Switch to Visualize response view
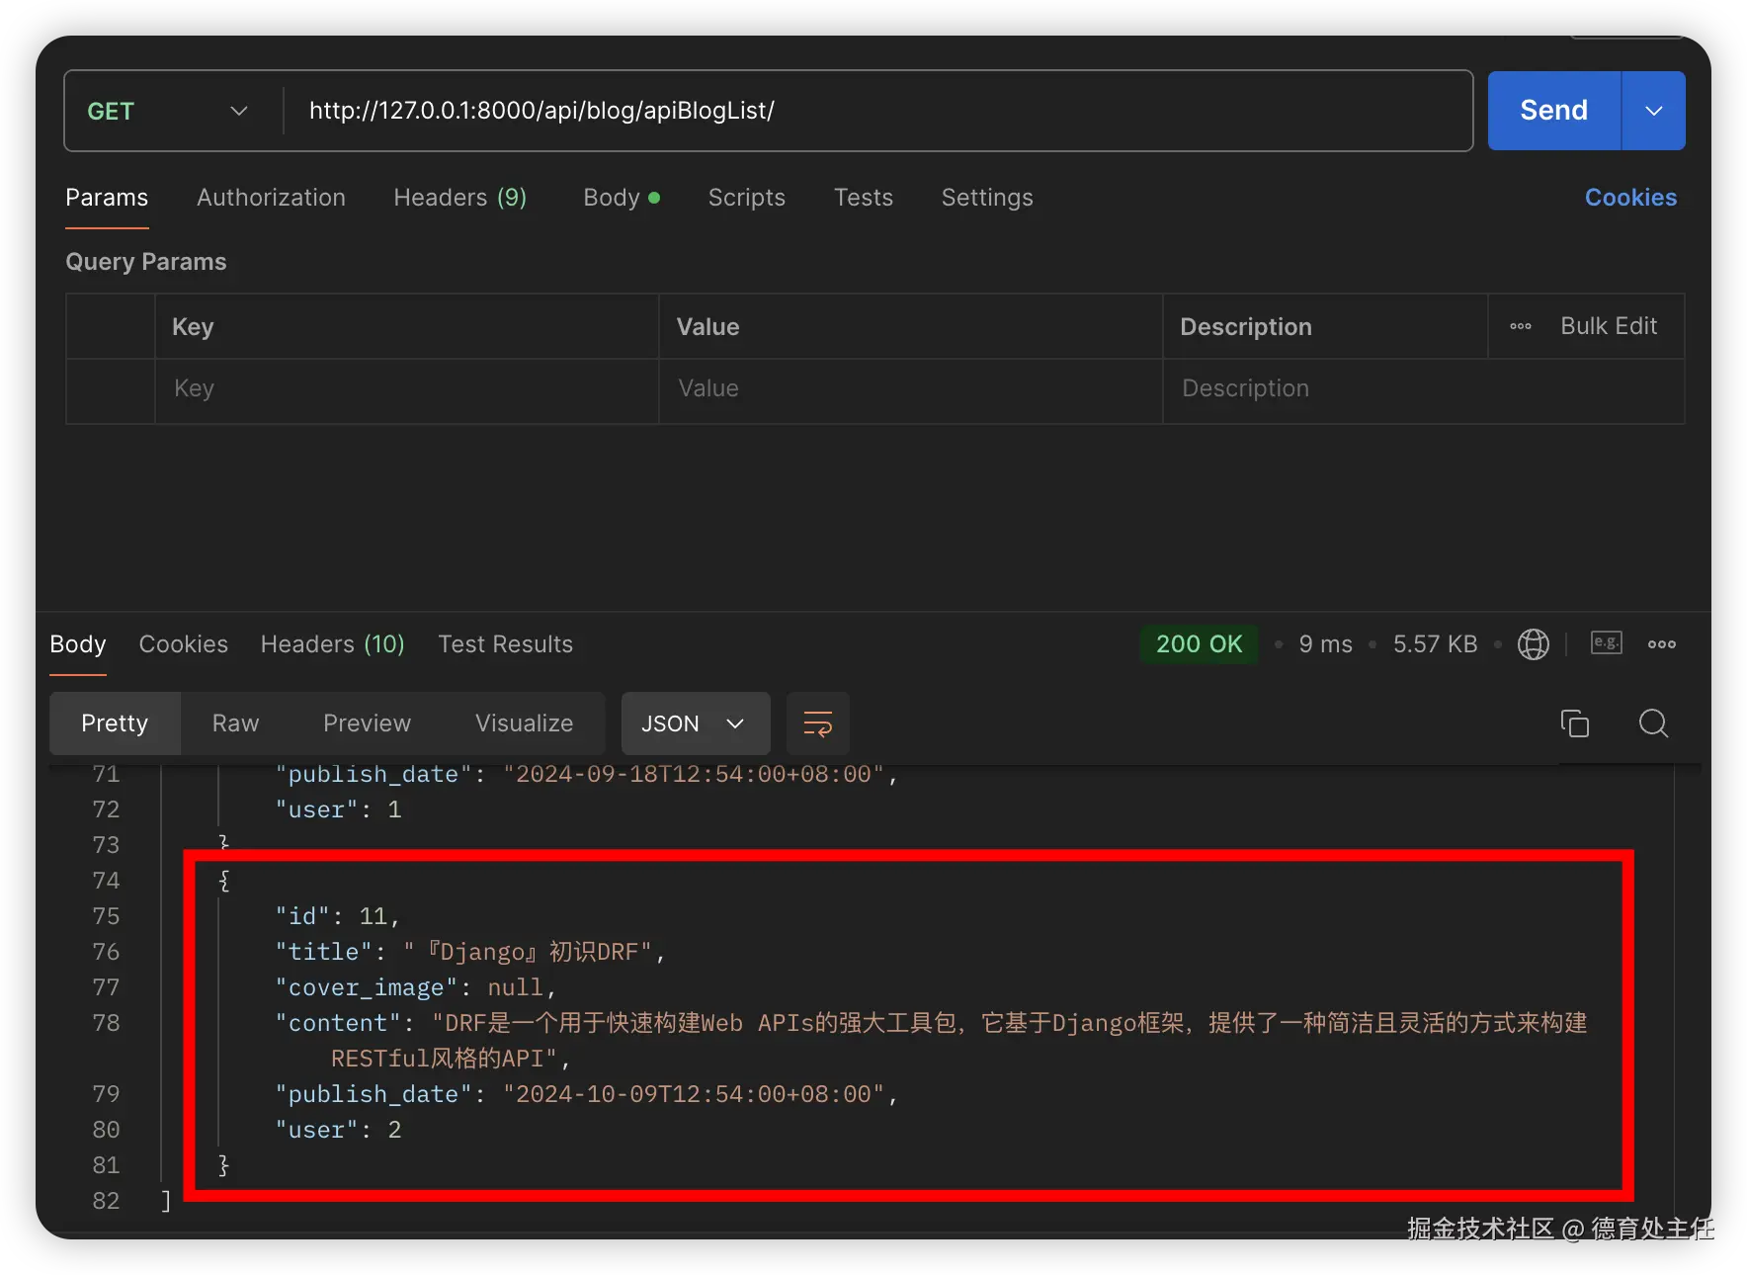 tap(524, 723)
